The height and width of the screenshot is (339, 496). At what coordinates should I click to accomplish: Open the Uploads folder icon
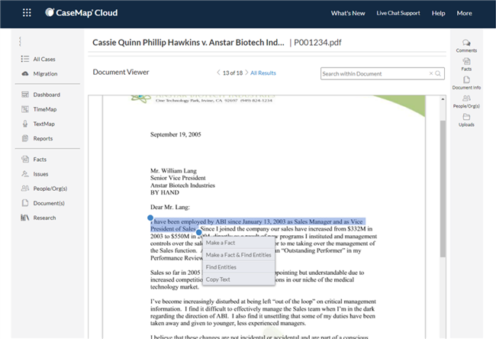466,117
